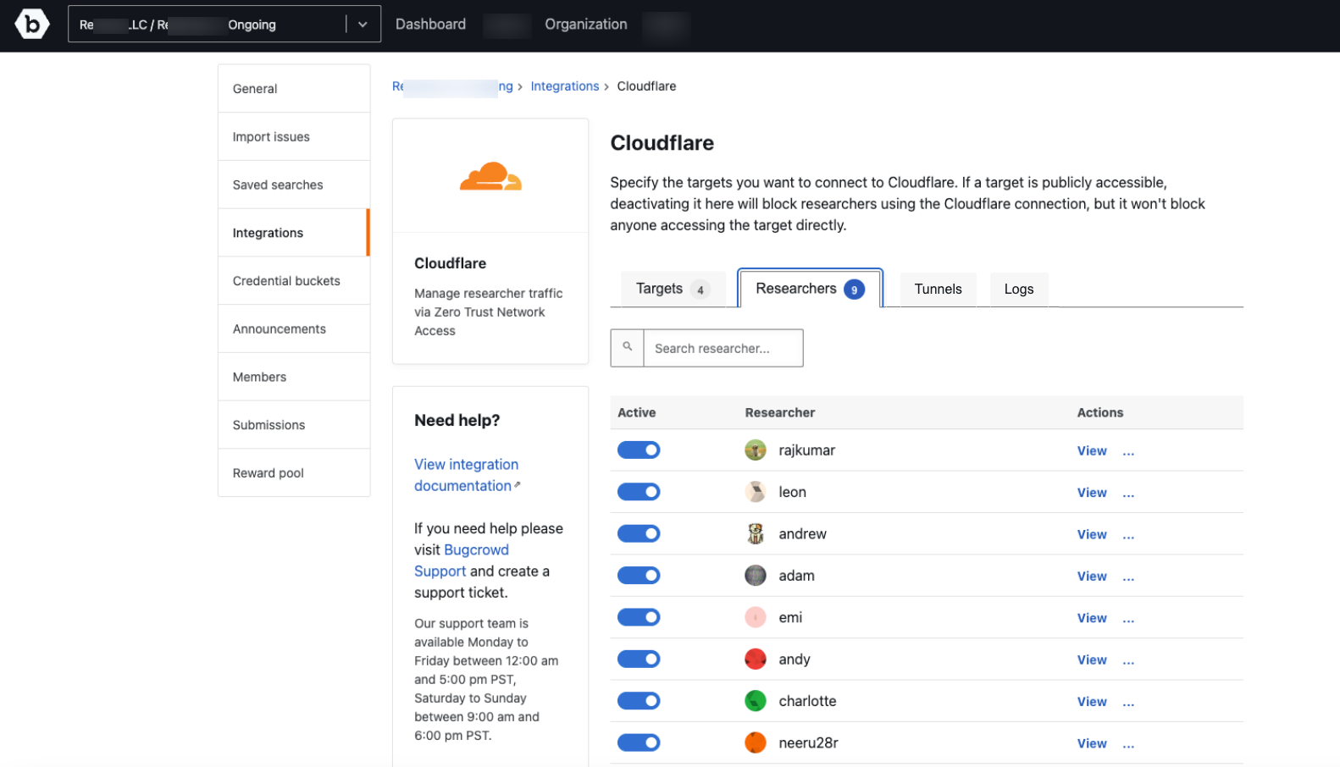Click the Cloudflare cloud logo
This screenshot has height=767, width=1340.
pos(490,176)
